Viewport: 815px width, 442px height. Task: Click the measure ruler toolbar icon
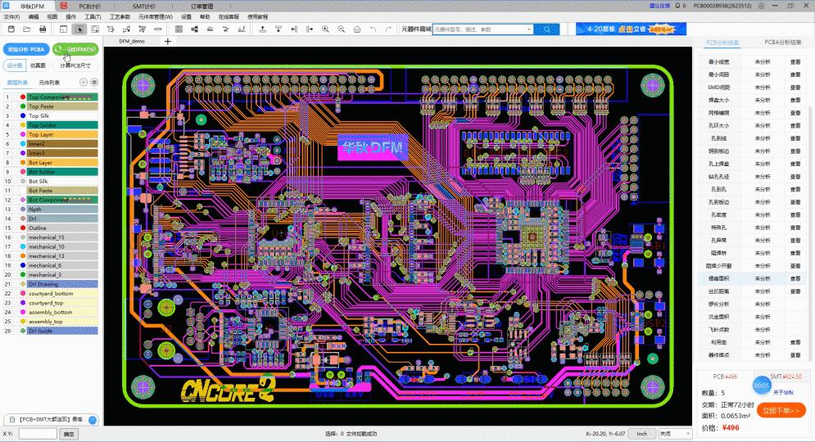pos(157,29)
